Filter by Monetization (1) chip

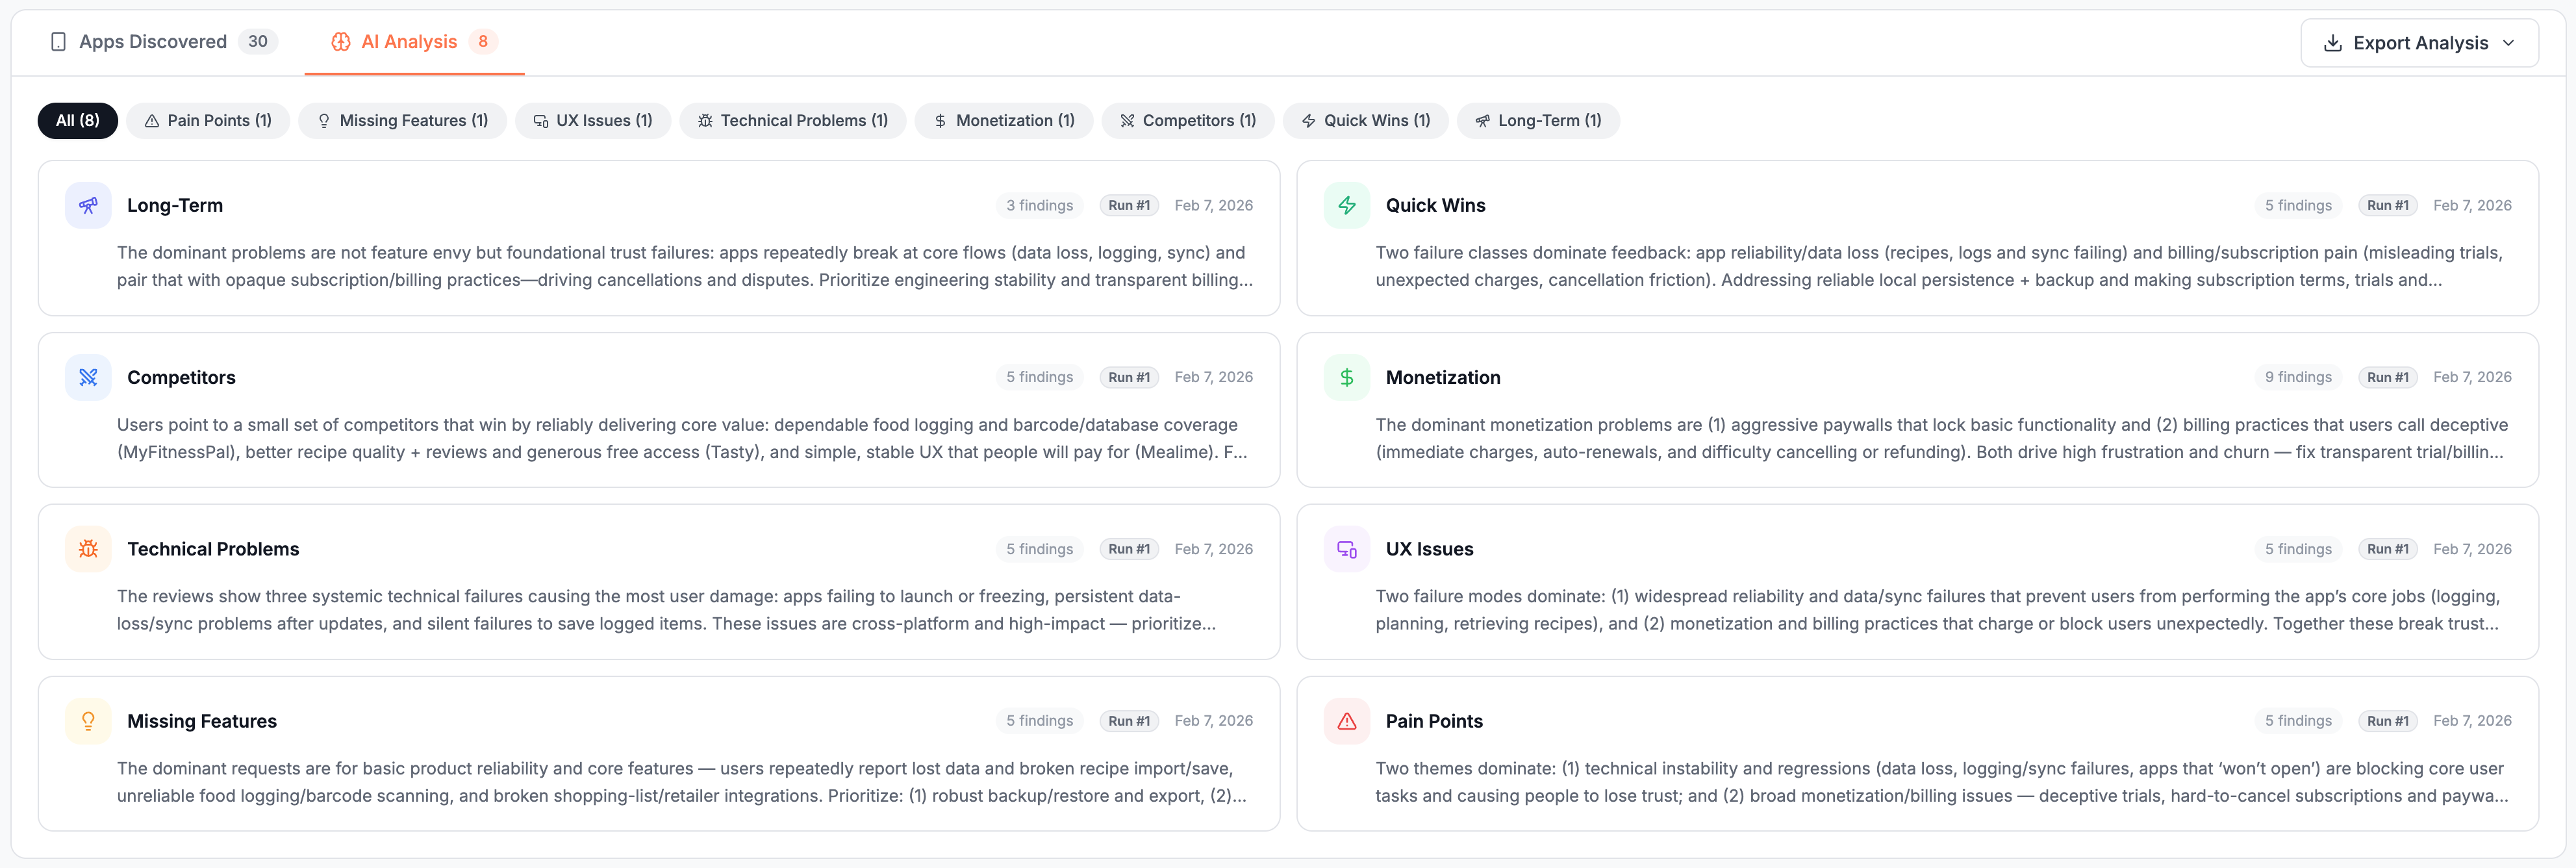tap(1003, 120)
